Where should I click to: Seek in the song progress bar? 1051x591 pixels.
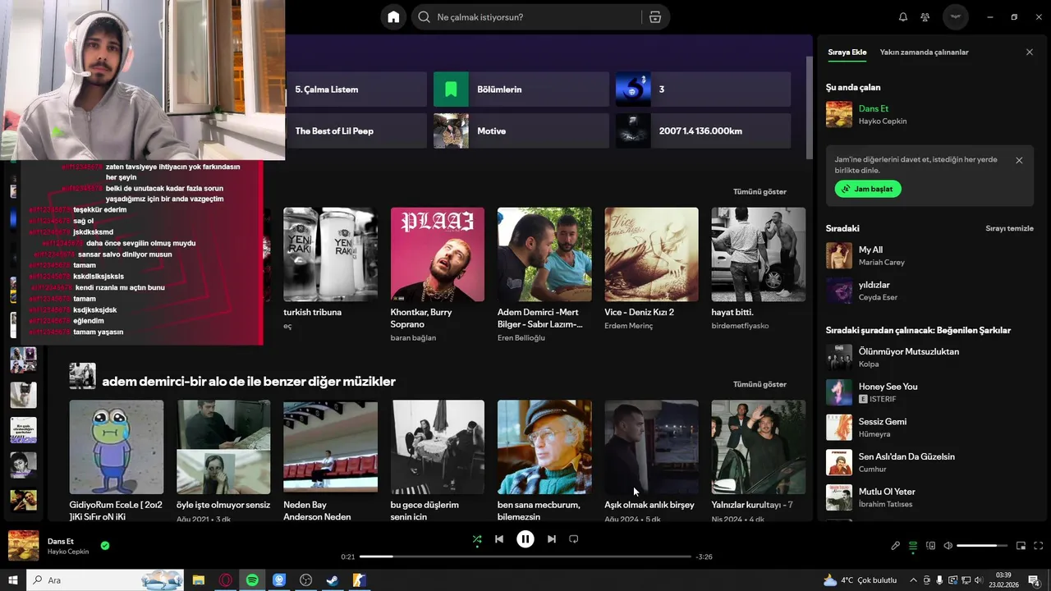click(x=525, y=557)
